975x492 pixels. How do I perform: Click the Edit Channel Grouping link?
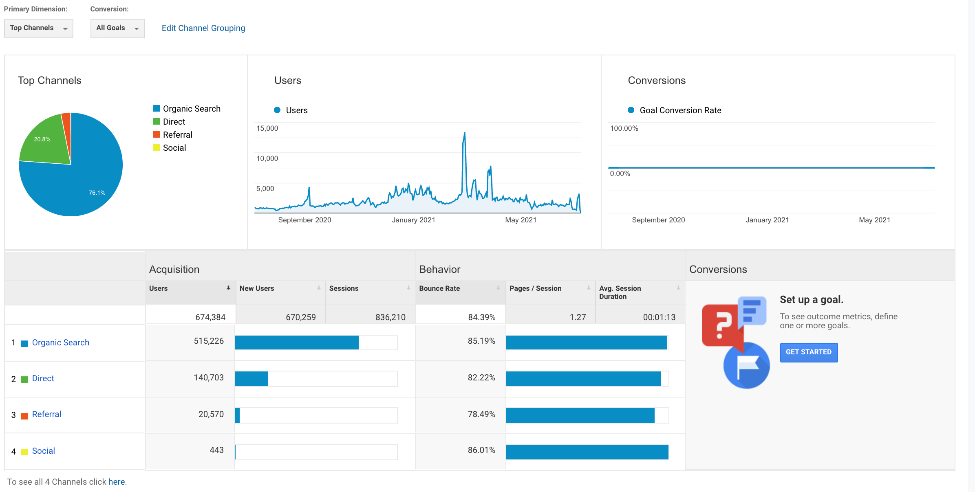click(x=203, y=28)
